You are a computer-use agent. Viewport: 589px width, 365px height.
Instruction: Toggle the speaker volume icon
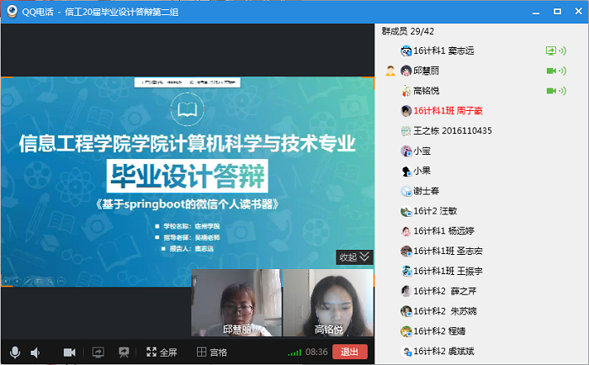[36, 352]
